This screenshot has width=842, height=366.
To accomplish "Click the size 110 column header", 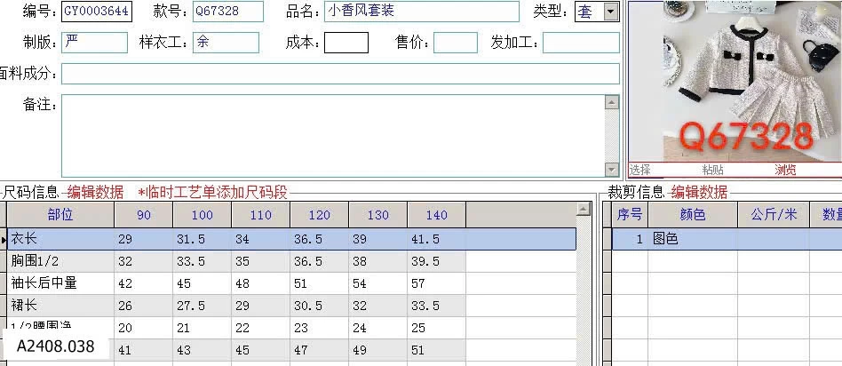I will tap(260, 215).
